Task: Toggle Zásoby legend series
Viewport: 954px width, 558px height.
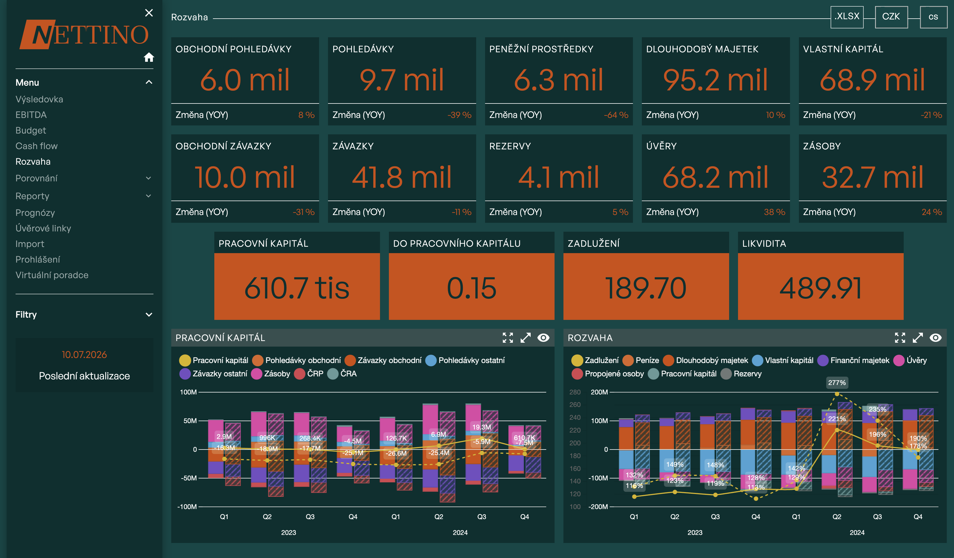Action: point(271,374)
